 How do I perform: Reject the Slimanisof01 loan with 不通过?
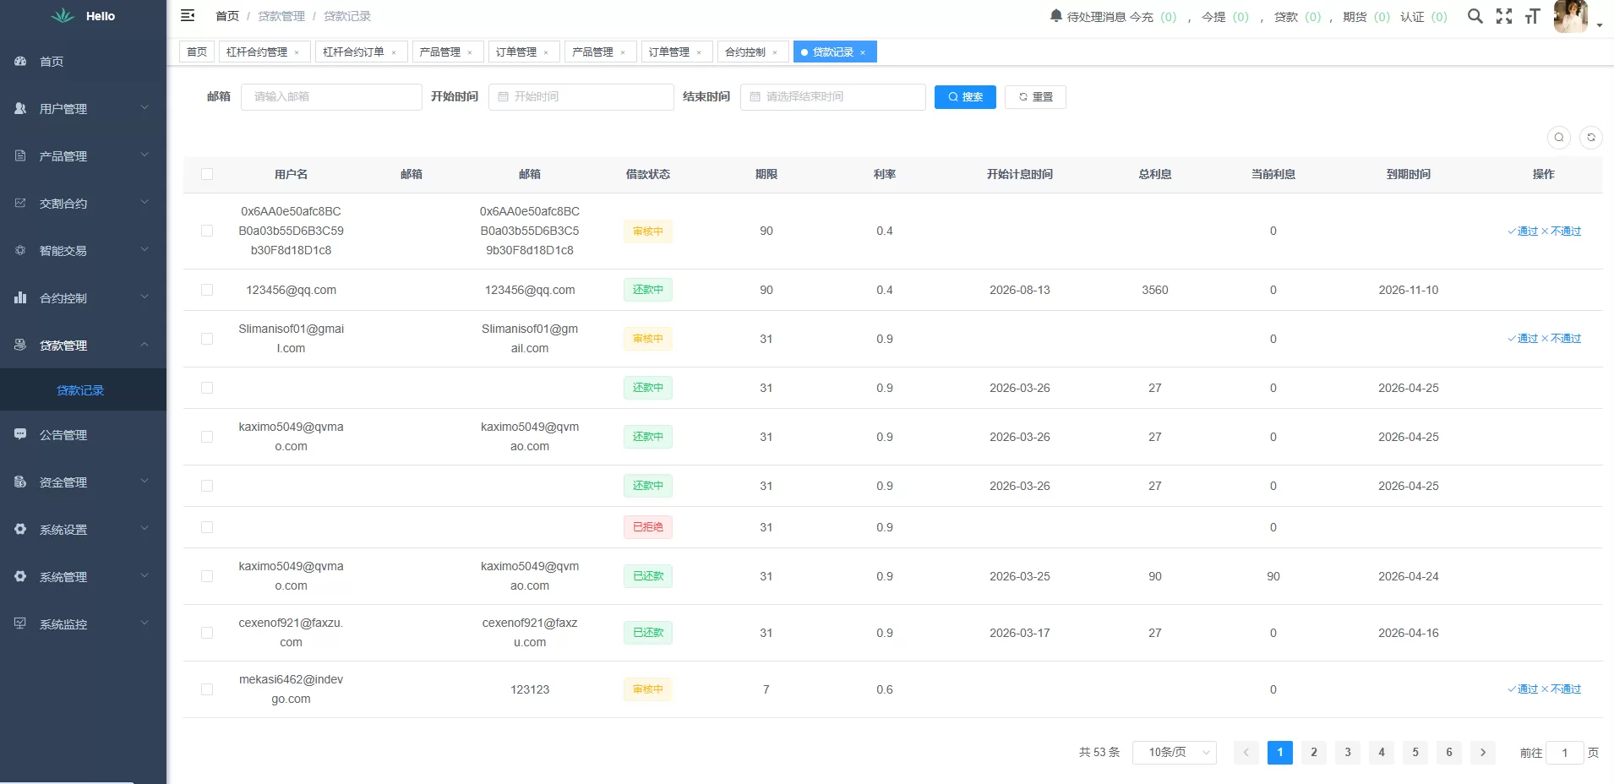(1561, 339)
